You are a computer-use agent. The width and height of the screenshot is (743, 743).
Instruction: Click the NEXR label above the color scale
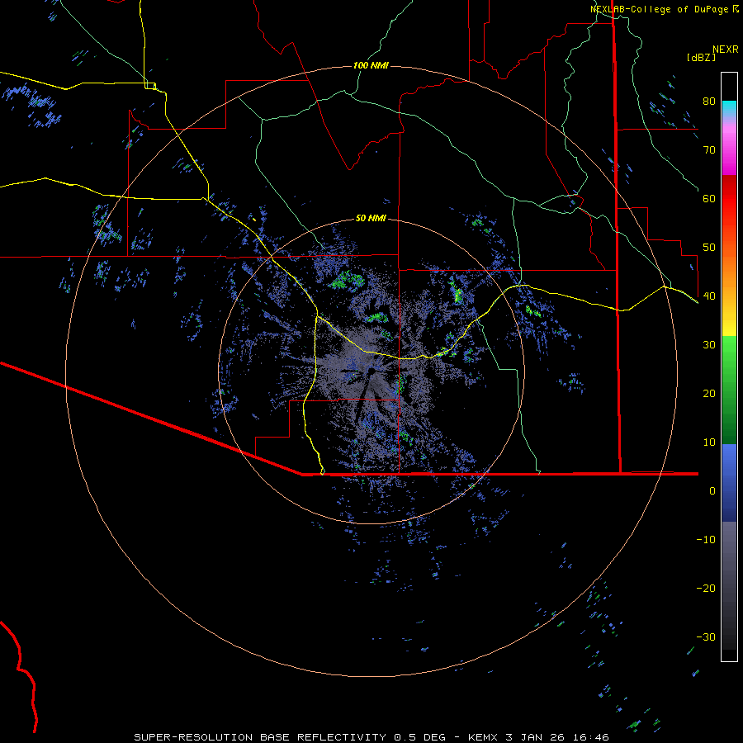pyautogui.click(x=725, y=50)
